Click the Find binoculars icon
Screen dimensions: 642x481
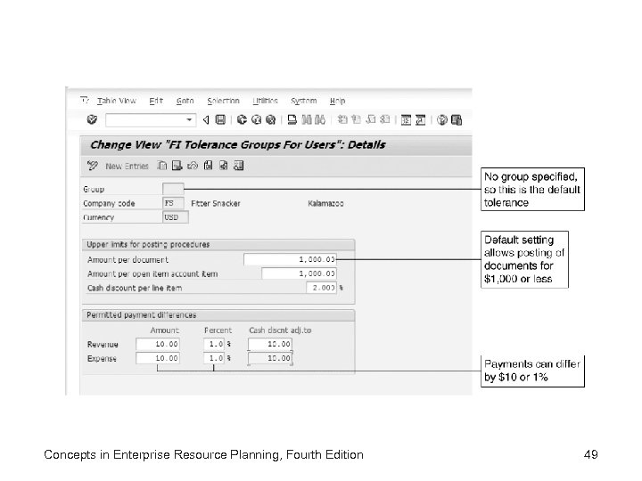tap(307, 119)
